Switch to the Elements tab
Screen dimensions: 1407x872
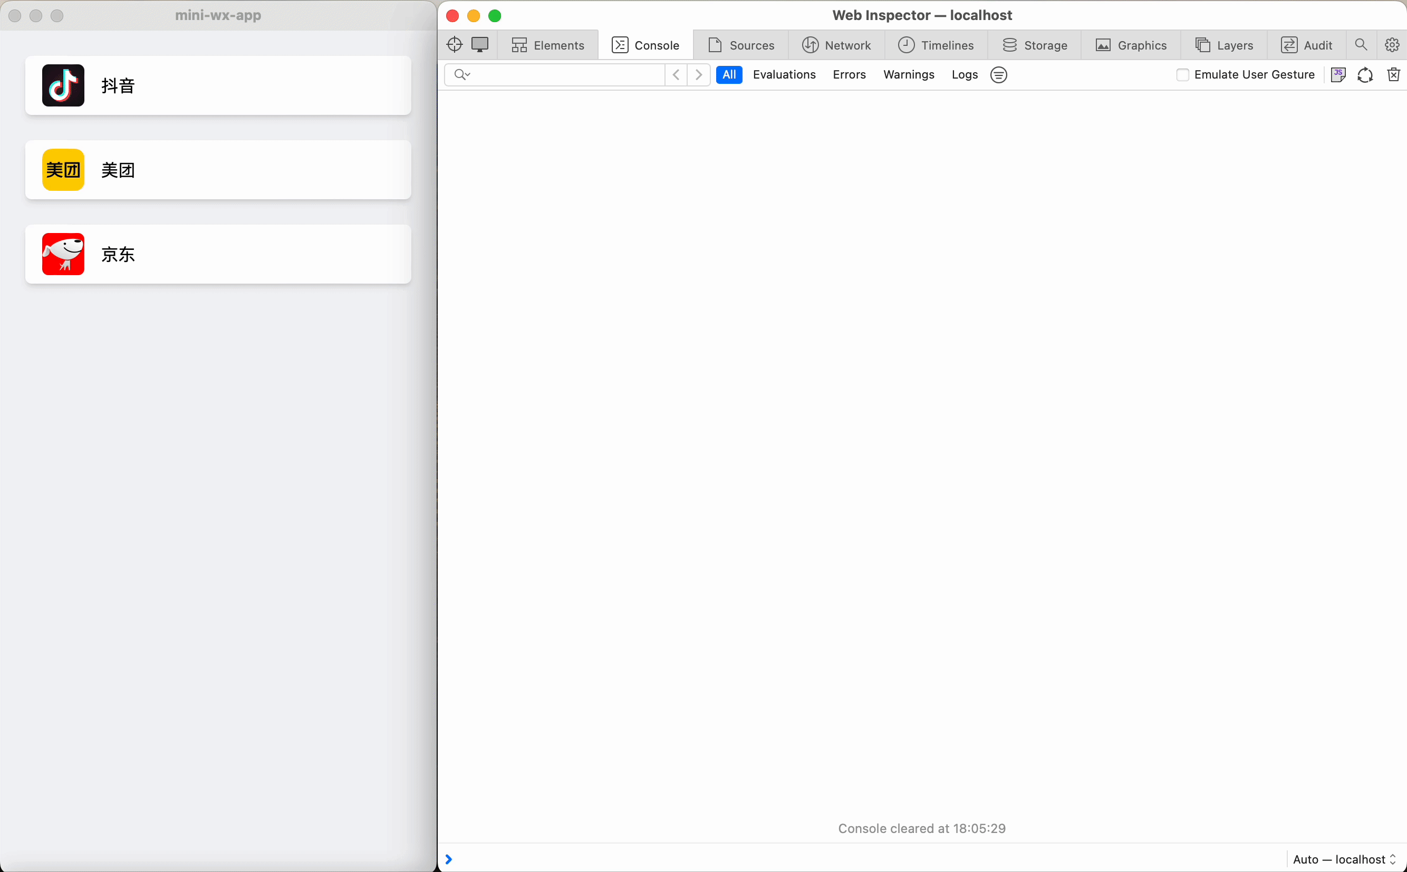(x=547, y=45)
